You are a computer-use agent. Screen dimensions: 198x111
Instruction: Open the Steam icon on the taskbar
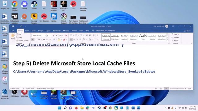pyautogui.click(x=99, y=108)
